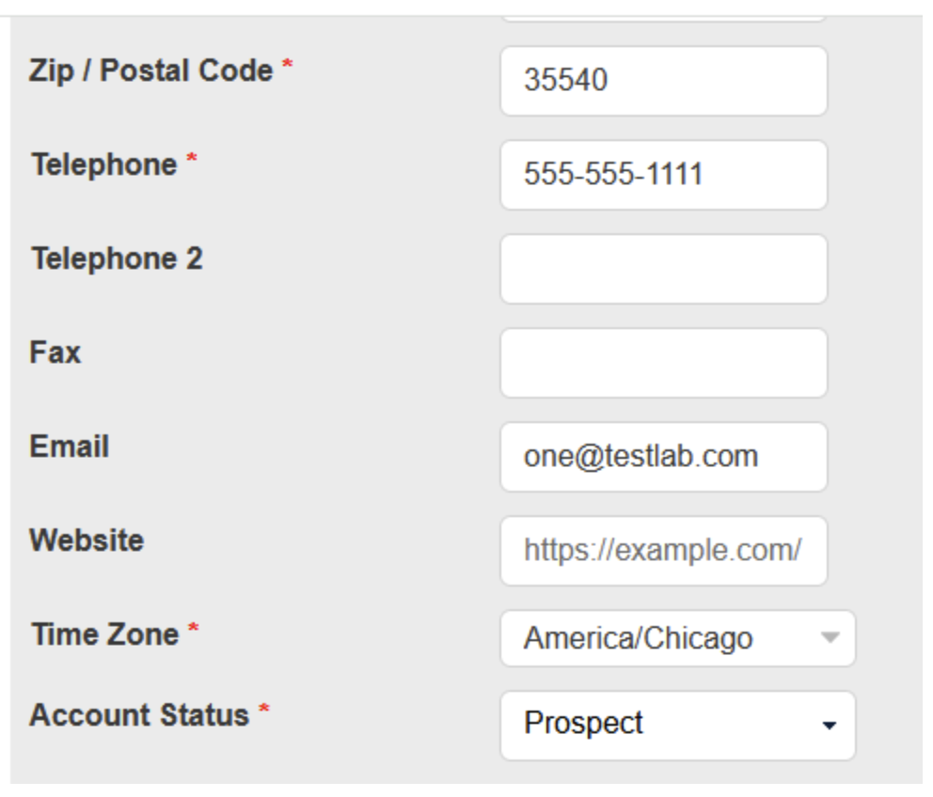
Task: Click the Account Status label
Action: 139,715
